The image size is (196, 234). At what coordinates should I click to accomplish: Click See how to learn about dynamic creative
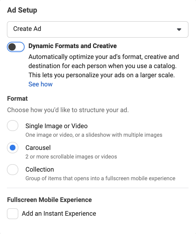[40, 84]
